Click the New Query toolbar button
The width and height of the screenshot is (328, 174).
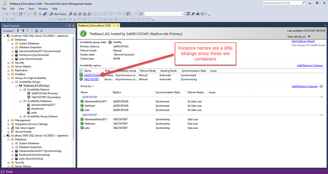(x=58, y=14)
